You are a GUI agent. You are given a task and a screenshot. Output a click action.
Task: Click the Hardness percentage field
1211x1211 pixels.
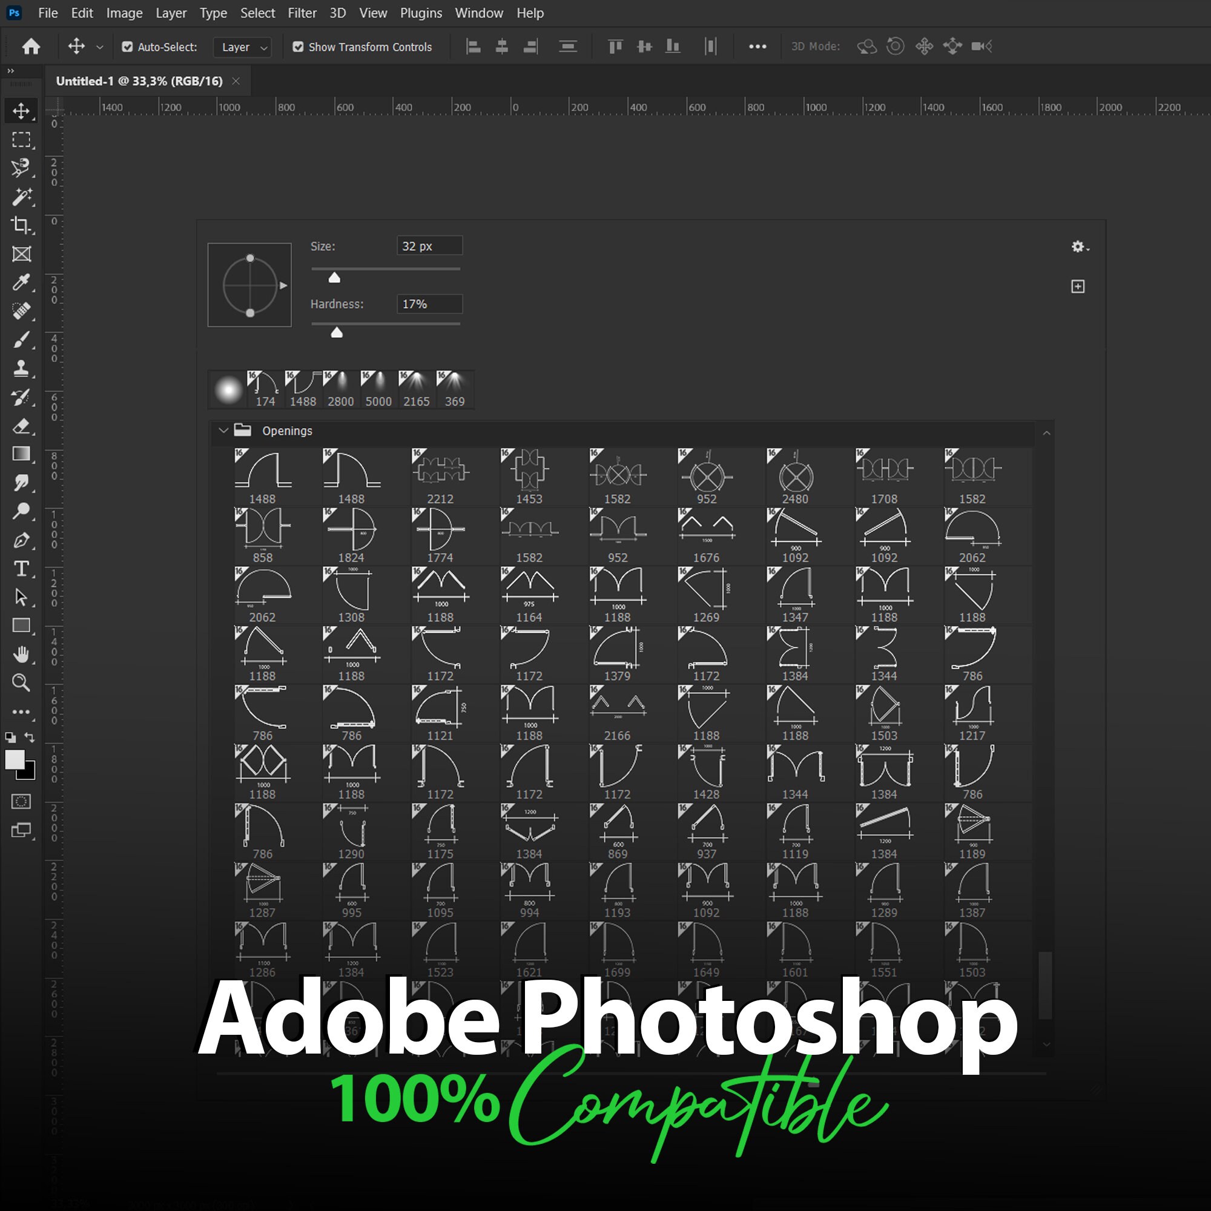429,304
